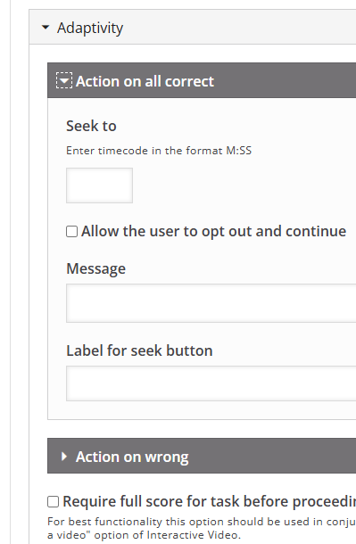Enable Require full score checkbox
Image resolution: width=356 pixels, height=544 pixels.
tap(54, 502)
